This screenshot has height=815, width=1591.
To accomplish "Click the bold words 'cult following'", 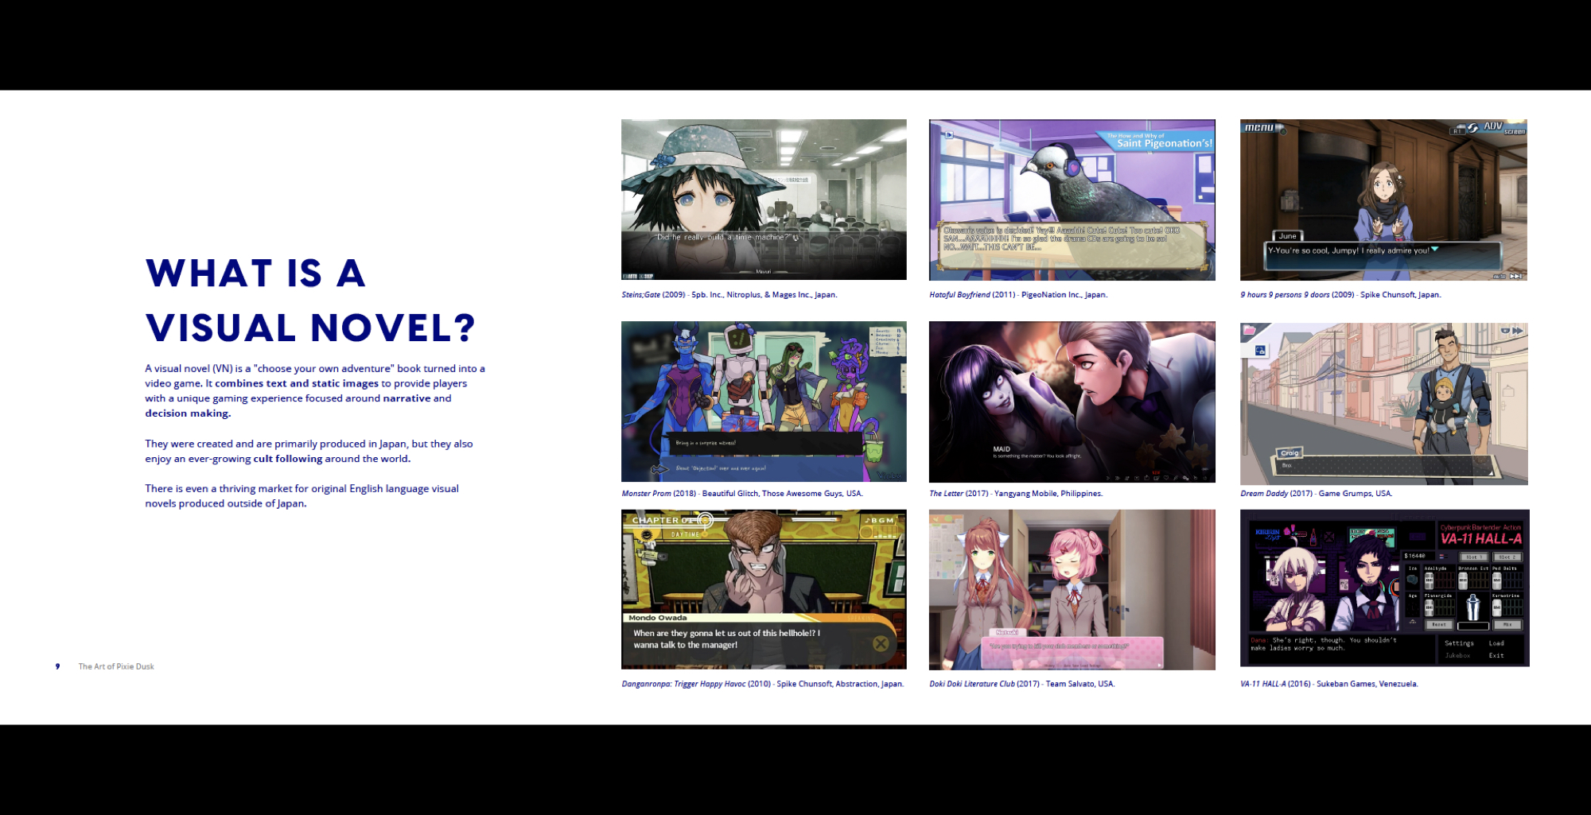I will pyautogui.click(x=288, y=459).
